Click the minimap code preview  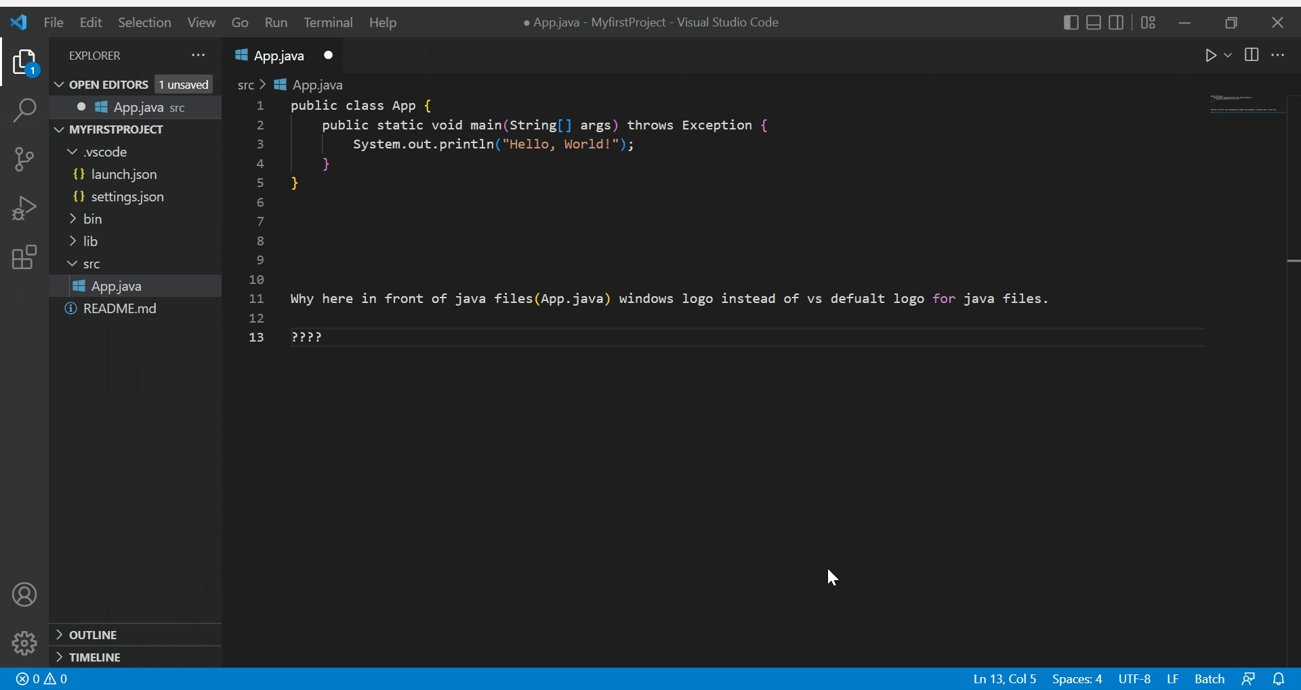click(x=1247, y=104)
